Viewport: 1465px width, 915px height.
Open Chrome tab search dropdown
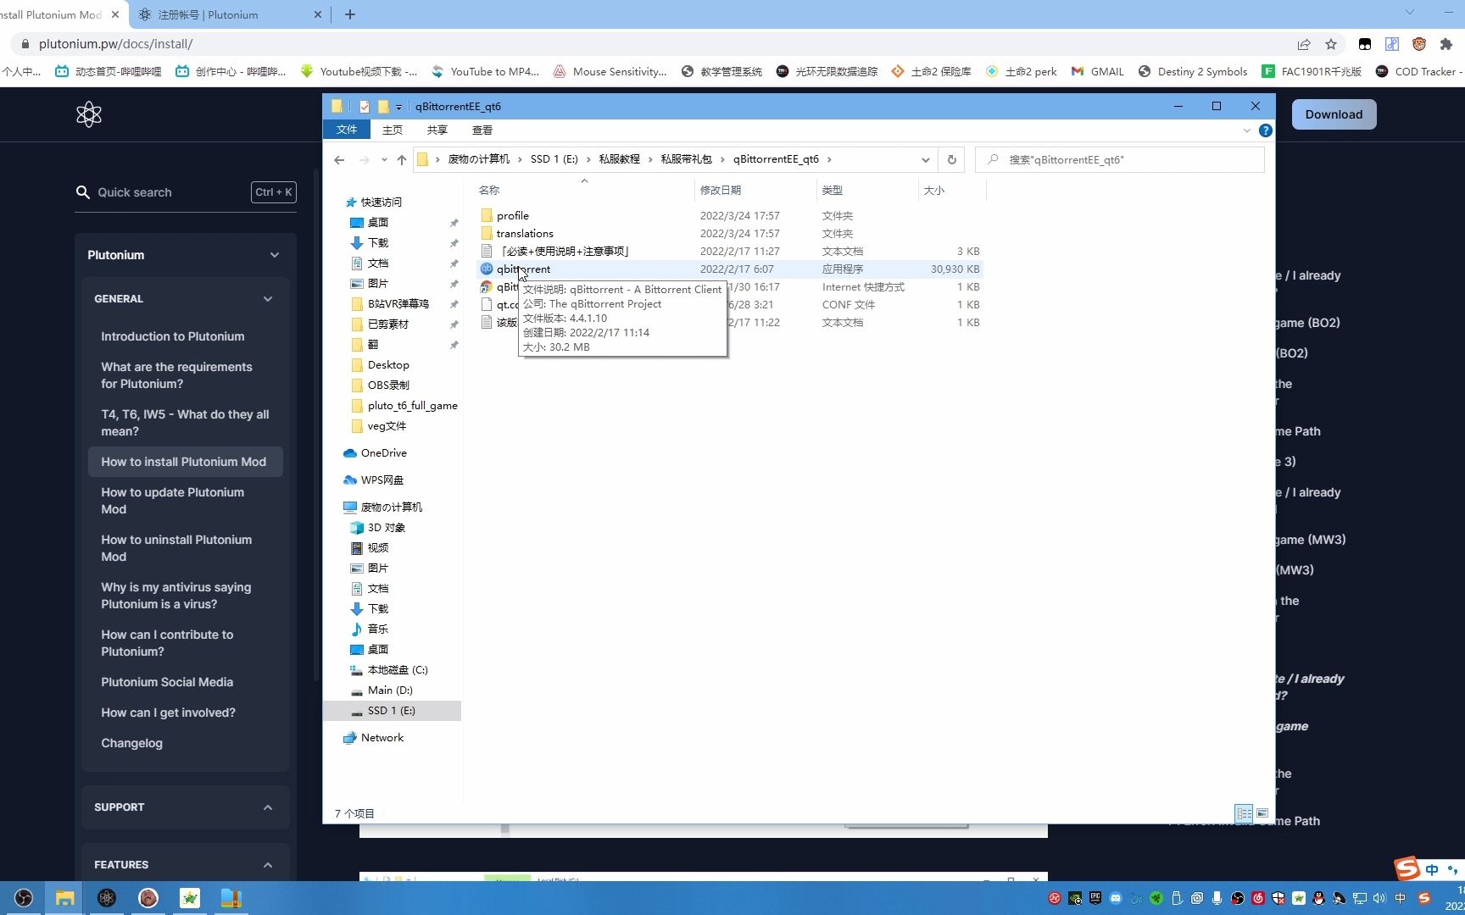coord(1410,12)
